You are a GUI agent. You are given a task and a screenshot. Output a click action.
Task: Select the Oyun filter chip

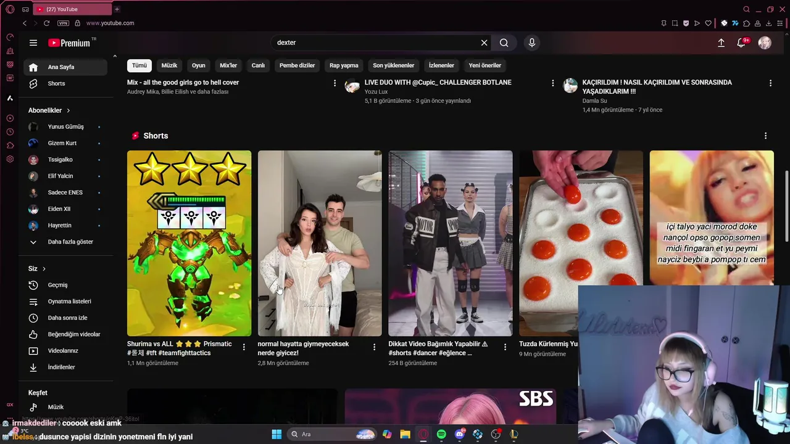point(198,65)
